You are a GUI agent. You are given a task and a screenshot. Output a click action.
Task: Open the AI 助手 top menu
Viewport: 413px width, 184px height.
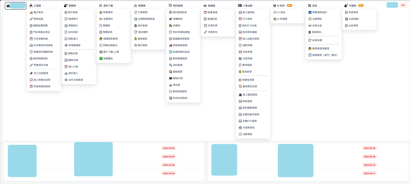[x=284, y=6]
